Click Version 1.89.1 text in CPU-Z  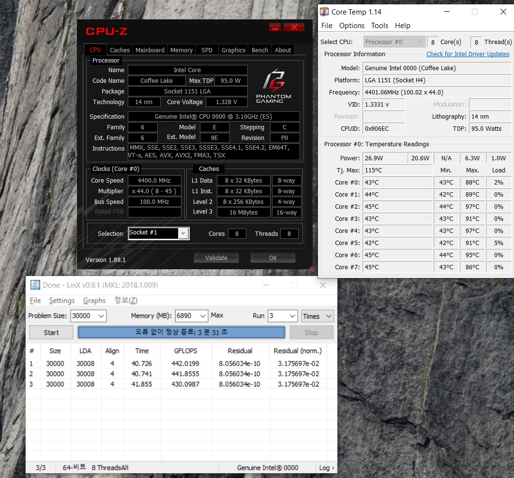point(106,260)
